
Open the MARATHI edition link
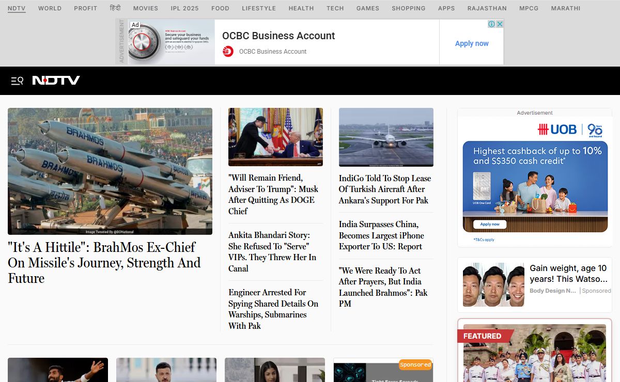[566, 8]
